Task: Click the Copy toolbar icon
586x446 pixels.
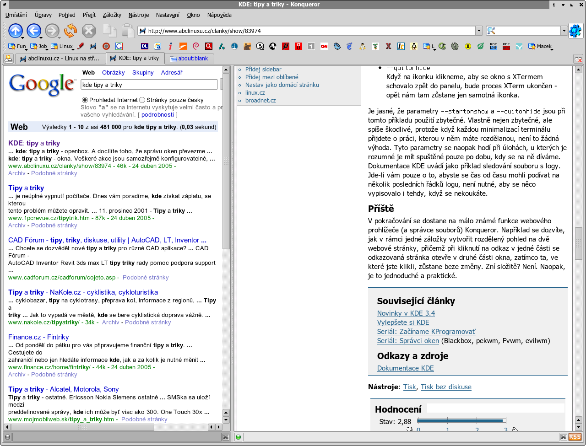Action: click(109, 31)
